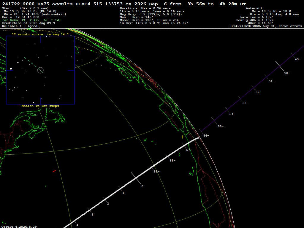Click the red line marker in ocean
Screen dimensions: 304x228
point(54,171)
